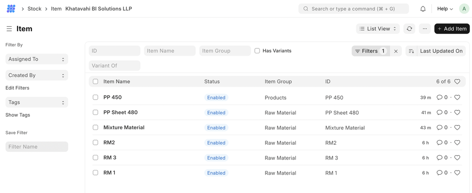Open the Created By filter dropdown
The image size is (472, 193).
[36, 75]
